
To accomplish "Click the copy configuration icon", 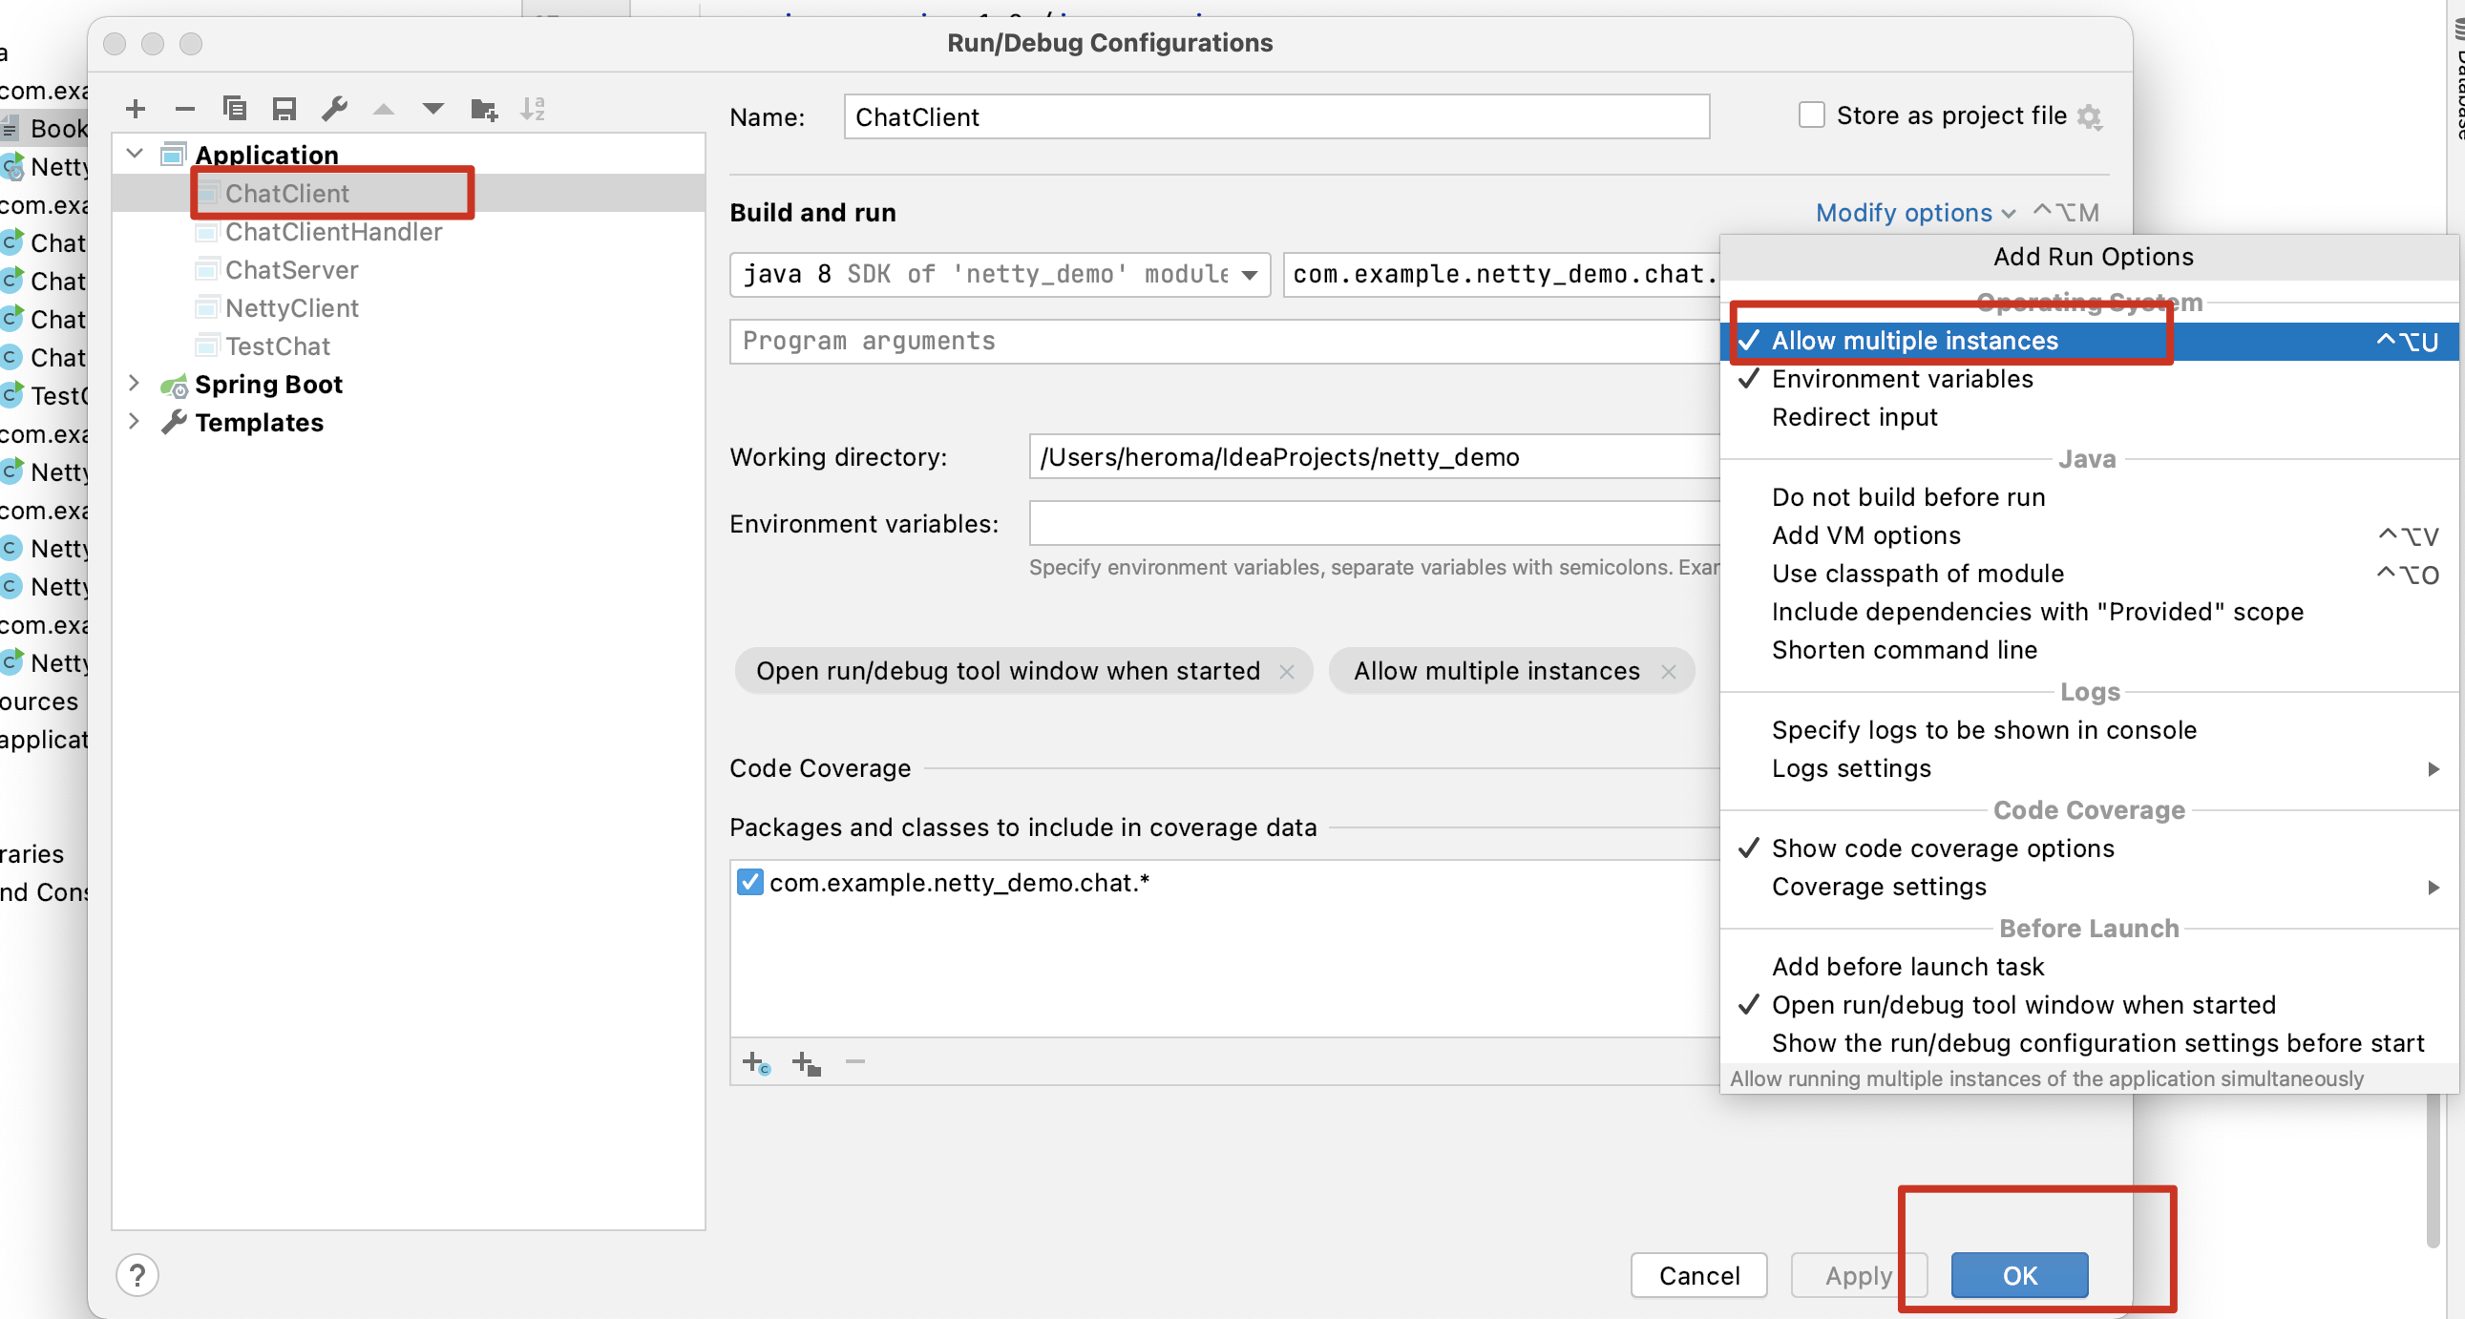I will (x=235, y=109).
